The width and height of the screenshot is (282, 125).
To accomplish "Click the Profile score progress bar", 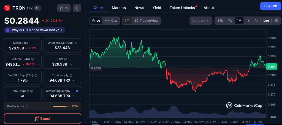I will tap(61, 106).
